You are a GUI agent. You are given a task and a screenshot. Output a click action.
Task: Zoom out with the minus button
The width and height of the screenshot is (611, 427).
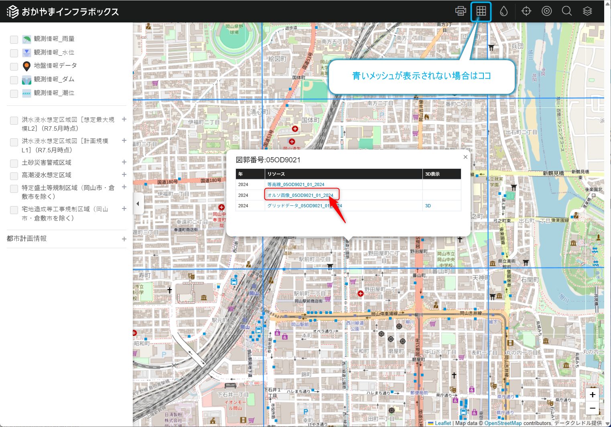593,408
